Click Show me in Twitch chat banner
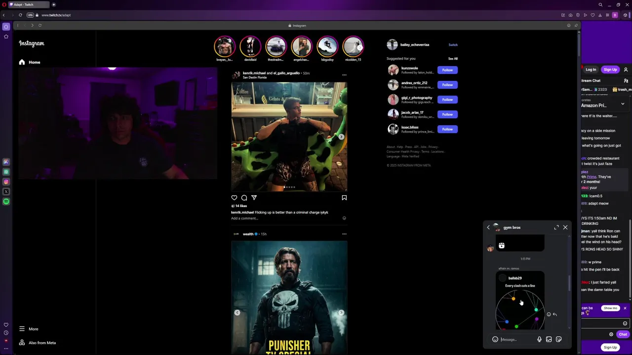 tap(610, 308)
